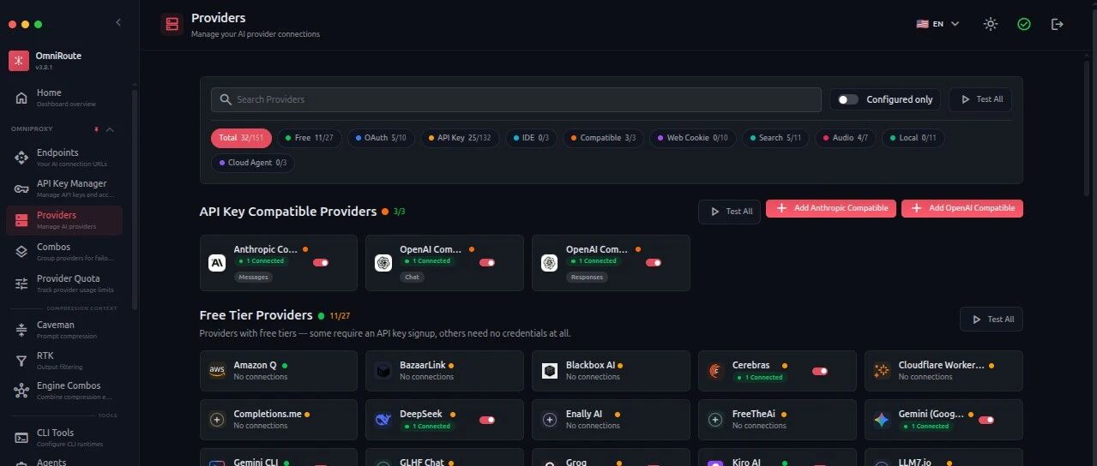The width and height of the screenshot is (1097, 466).
Task: Focus the Search Providers input field
Action: 516,99
